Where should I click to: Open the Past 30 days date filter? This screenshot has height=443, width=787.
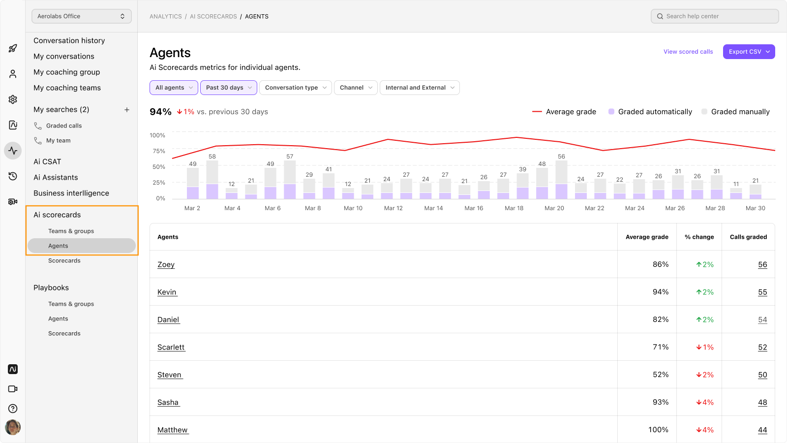(x=229, y=88)
